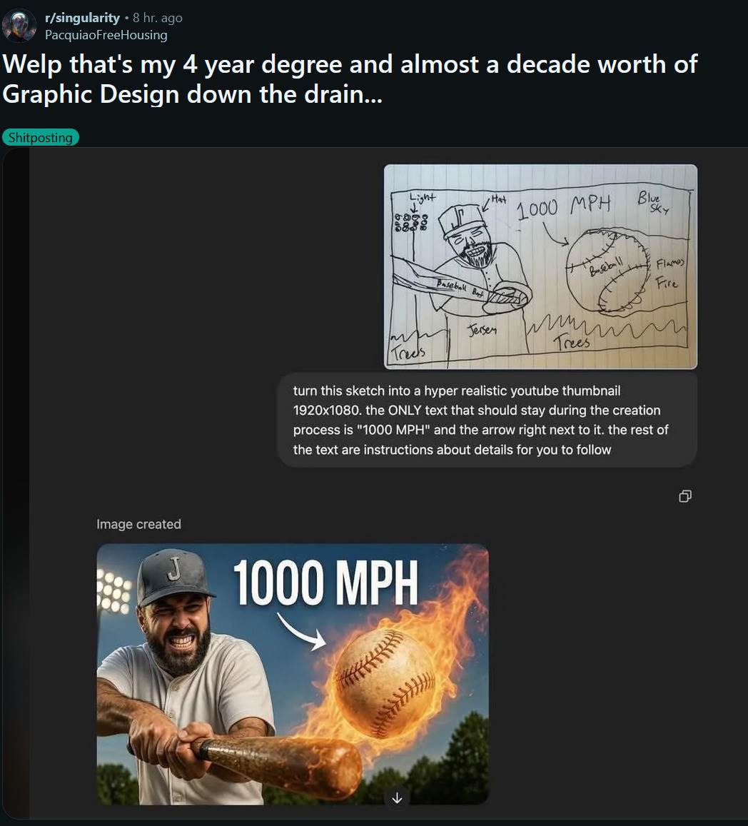Open the r/singularity subreddit avatar

[19, 25]
